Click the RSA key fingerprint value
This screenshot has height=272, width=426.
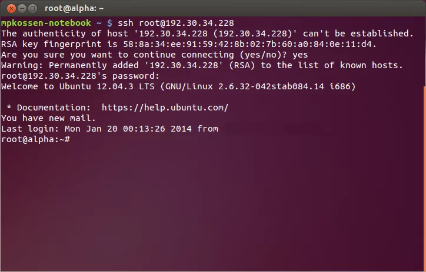(x=248, y=44)
